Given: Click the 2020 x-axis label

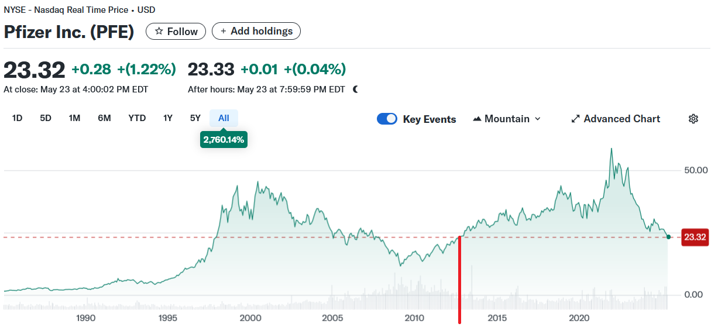Looking at the screenshot, I should (x=579, y=318).
